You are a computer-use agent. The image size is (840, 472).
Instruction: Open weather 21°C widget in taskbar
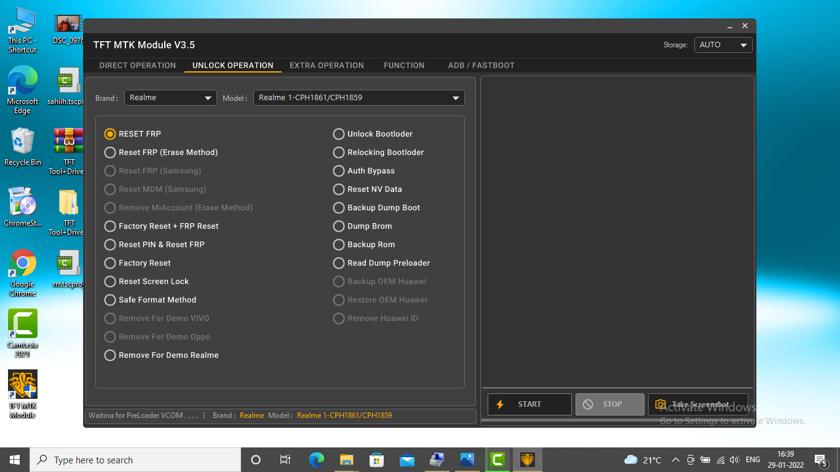pos(643,460)
